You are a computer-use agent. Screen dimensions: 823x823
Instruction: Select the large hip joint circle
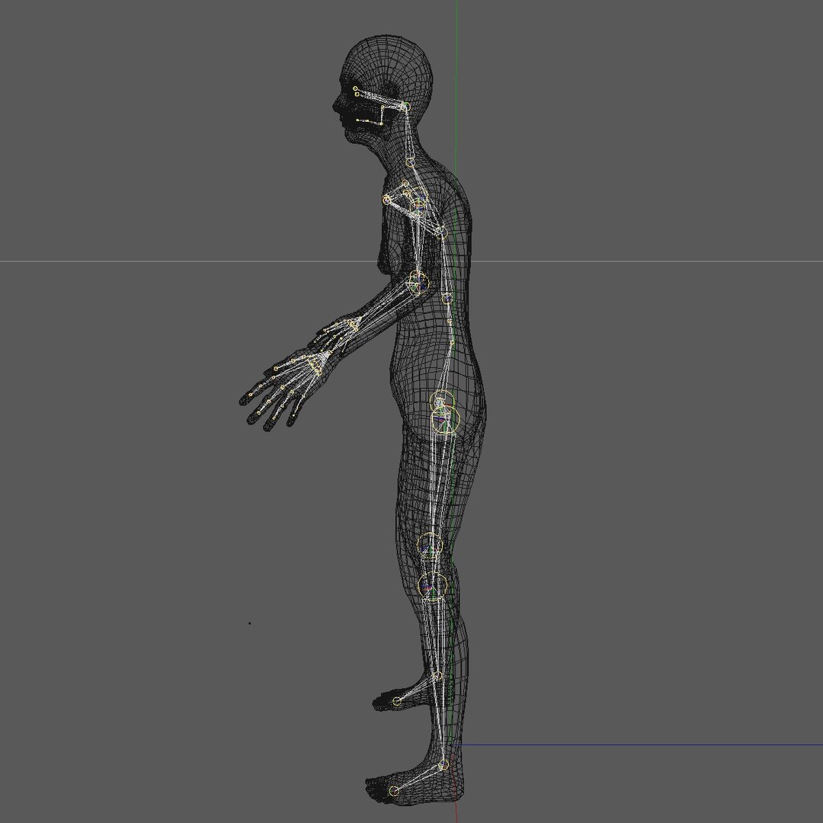(446, 421)
